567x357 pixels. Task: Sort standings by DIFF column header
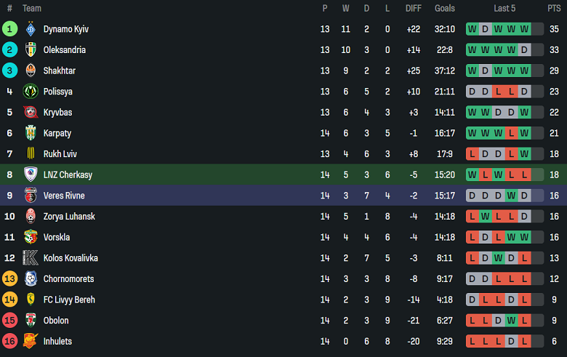pos(413,8)
